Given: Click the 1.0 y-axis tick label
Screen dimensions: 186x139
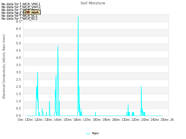Looking at the screenshot, I should pos(18,101).
